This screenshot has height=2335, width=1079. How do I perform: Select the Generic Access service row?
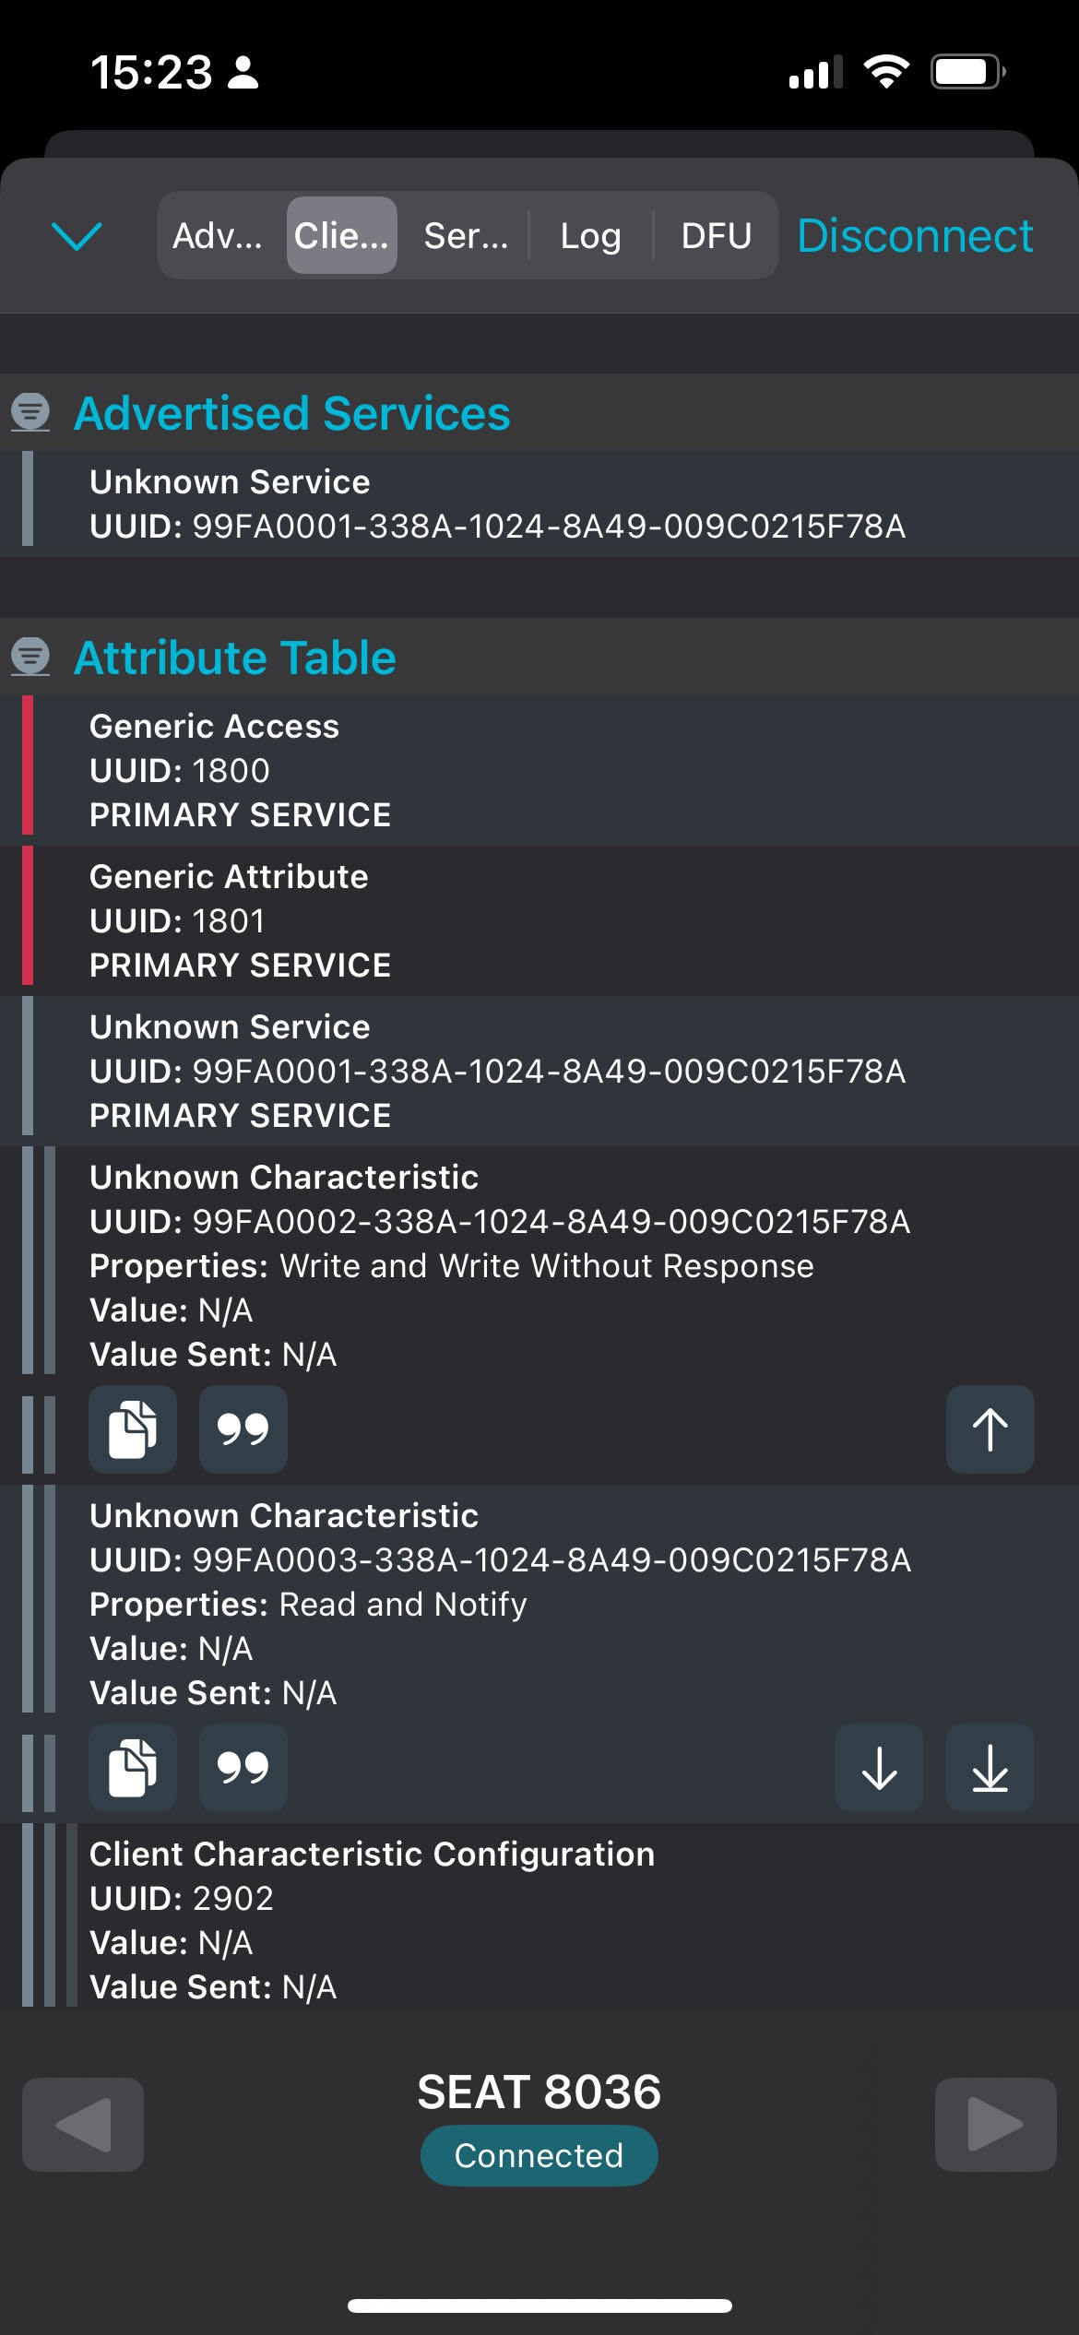tap(539, 771)
